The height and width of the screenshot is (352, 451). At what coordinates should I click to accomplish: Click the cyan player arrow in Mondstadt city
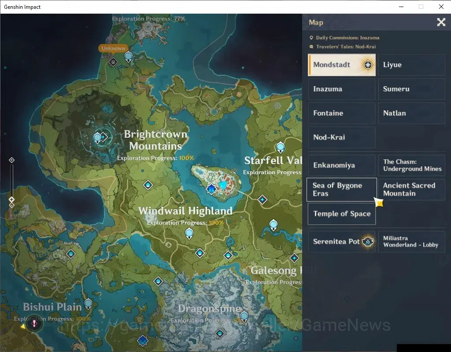click(223, 185)
